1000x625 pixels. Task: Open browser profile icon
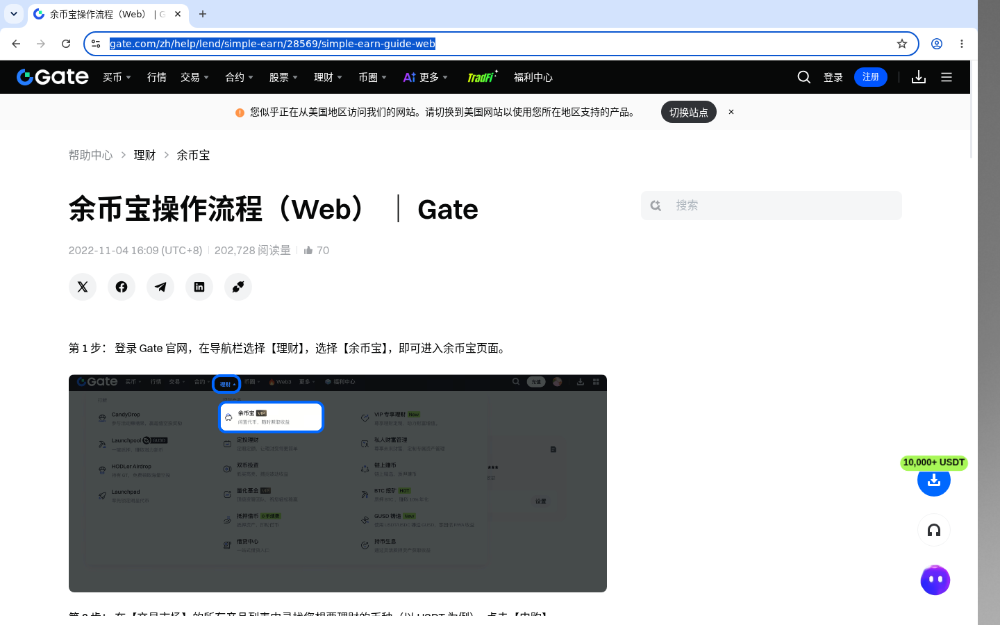tap(937, 44)
